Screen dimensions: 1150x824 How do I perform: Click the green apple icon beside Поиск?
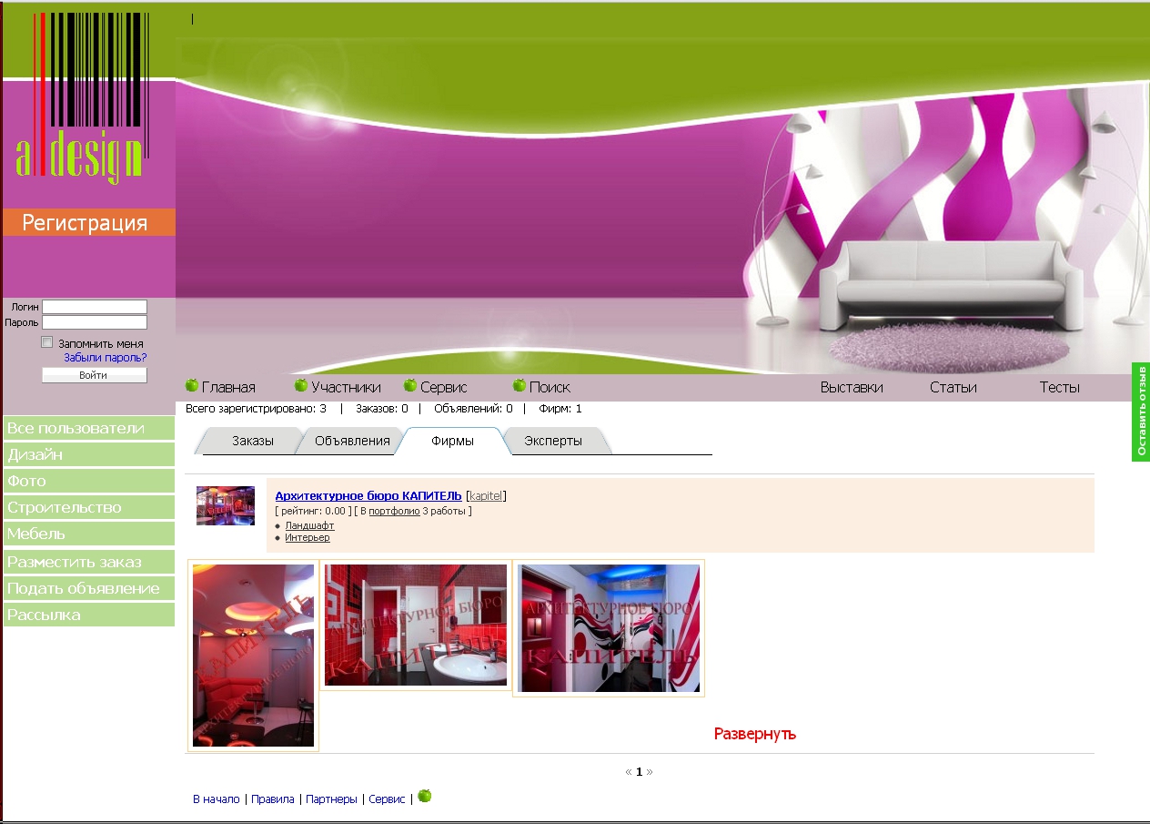(520, 385)
